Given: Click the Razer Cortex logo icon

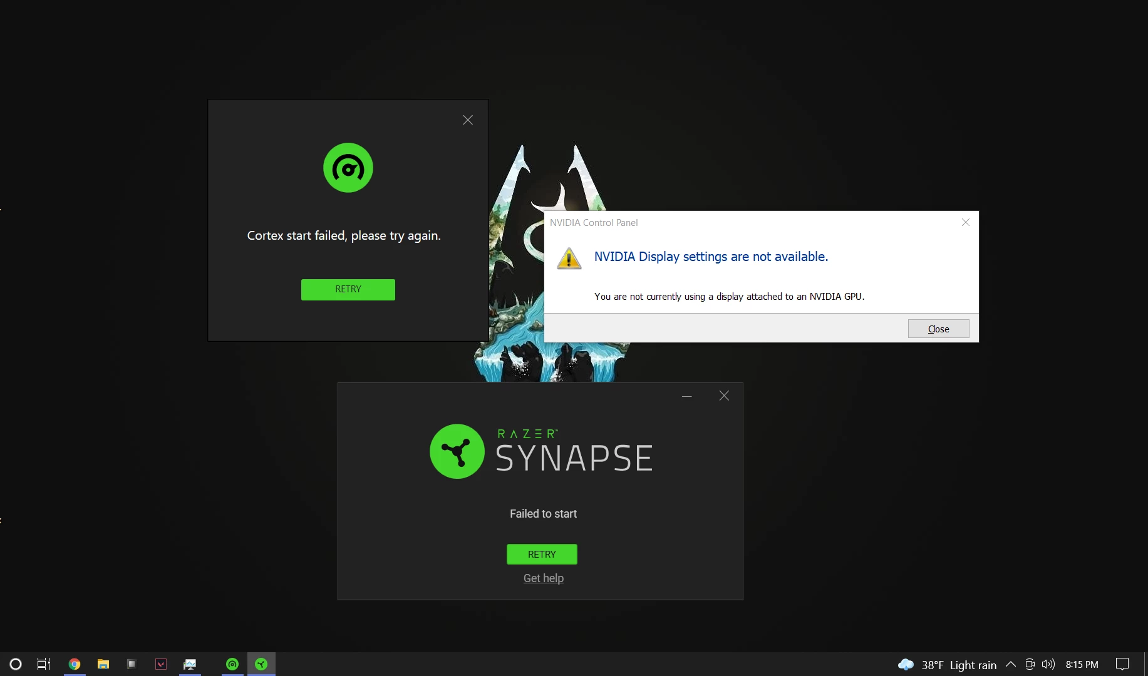Looking at the screenshot, I should click(348, 168).
